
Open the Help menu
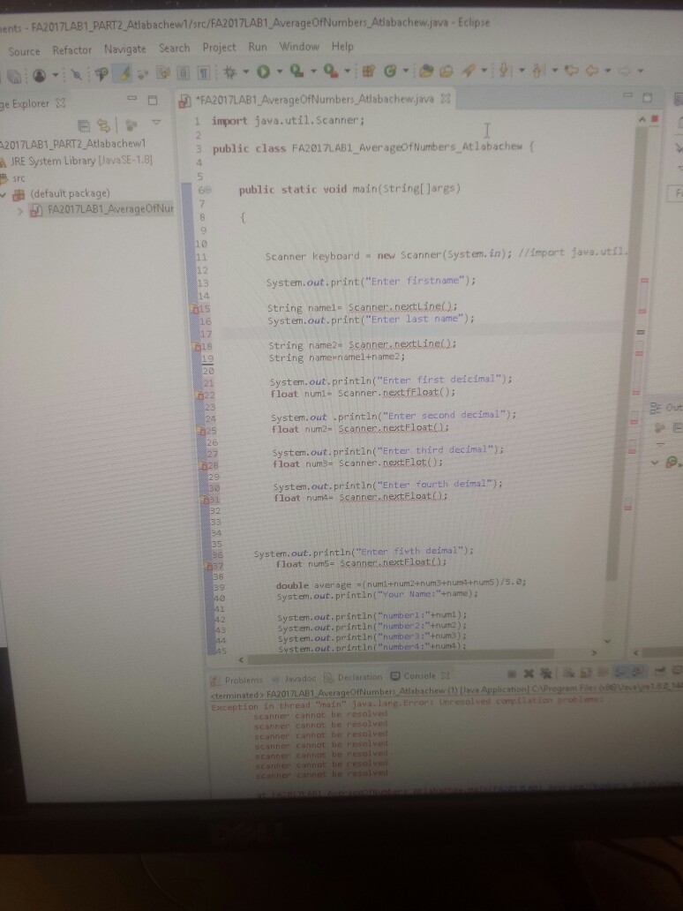point(342,46)
